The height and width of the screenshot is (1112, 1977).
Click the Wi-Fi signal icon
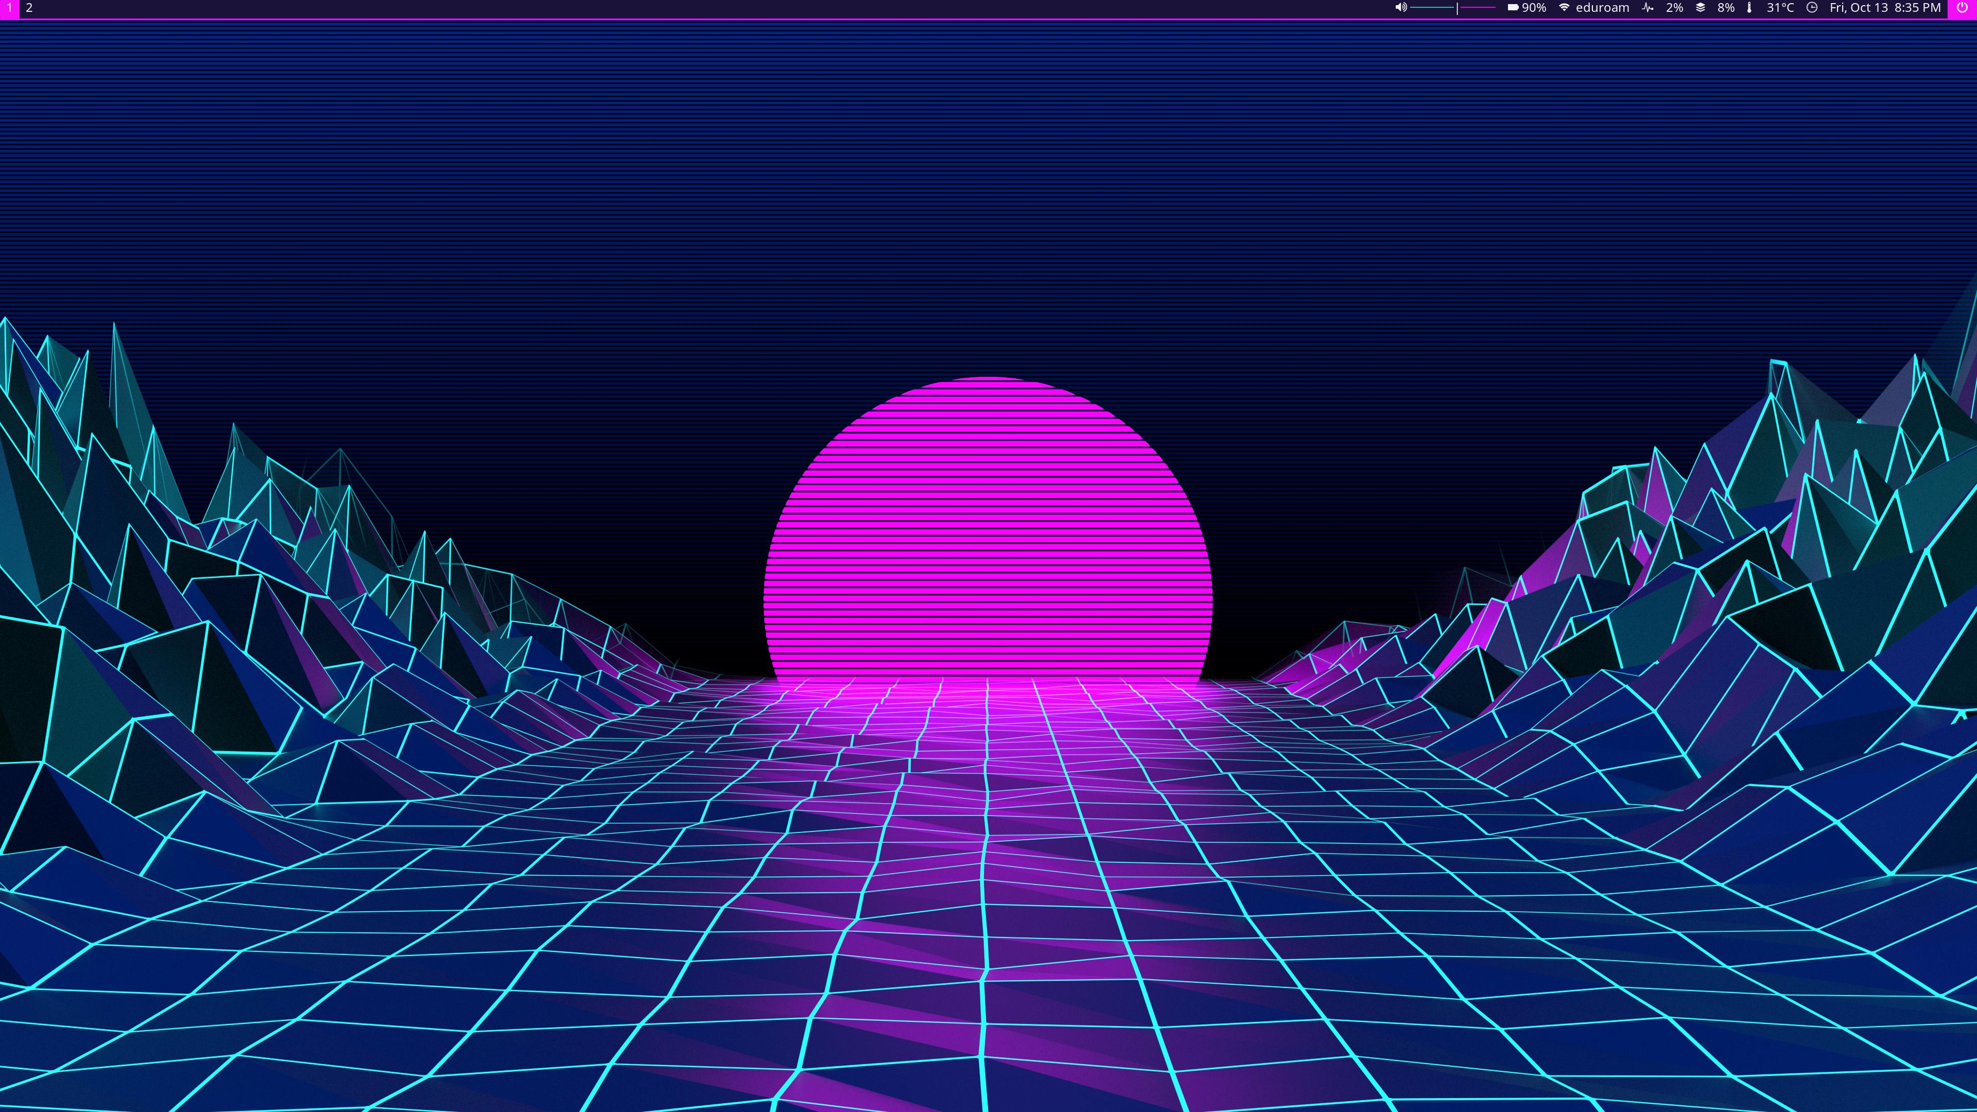pyautogui.click(x=1564, y=8)
